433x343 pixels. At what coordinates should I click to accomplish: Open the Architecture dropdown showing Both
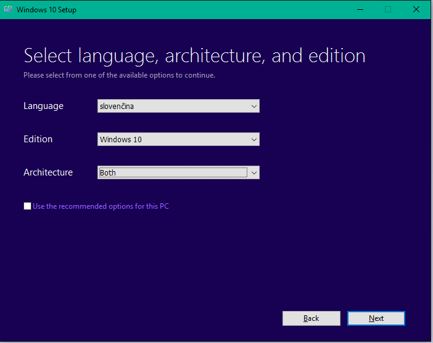[178, 172]
